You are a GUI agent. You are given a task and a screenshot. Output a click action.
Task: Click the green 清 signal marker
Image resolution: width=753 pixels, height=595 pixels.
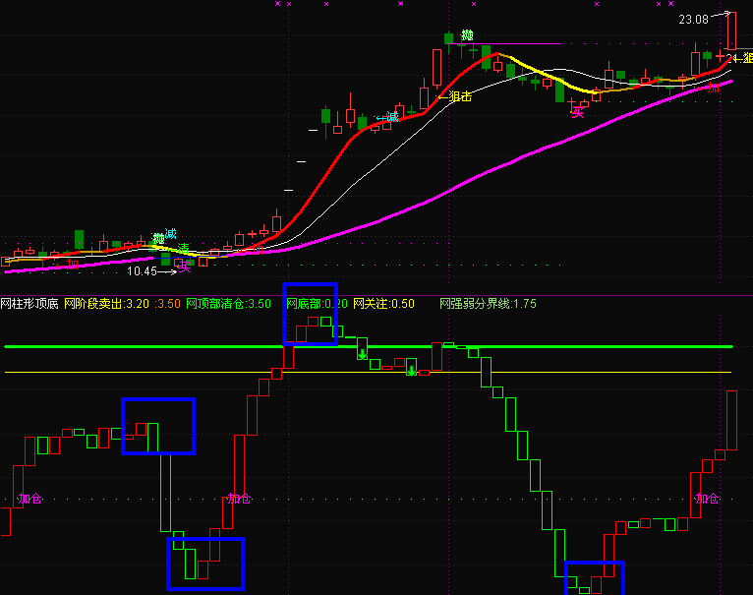click(x=184, y=249)
